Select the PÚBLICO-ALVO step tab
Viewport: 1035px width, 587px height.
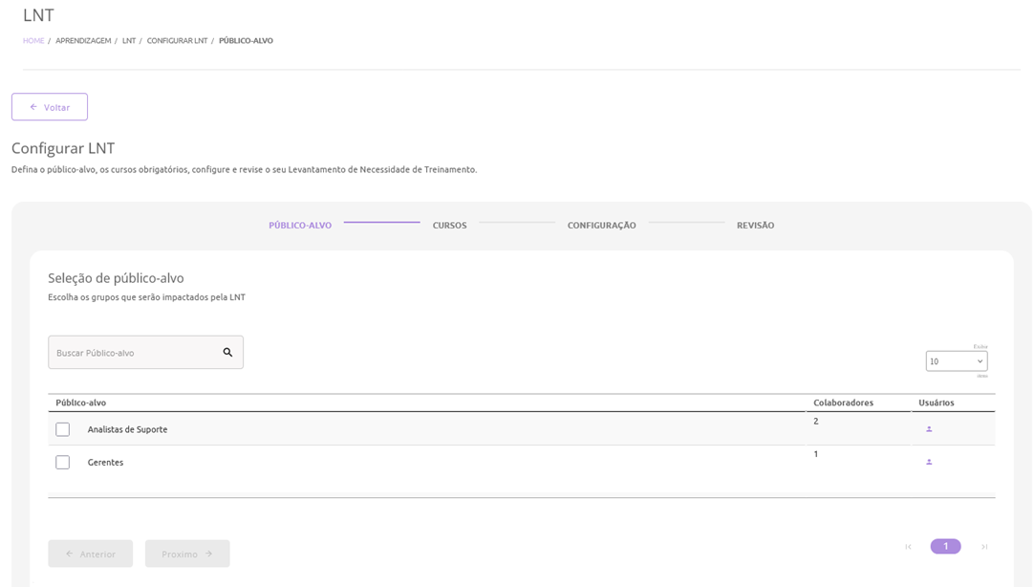pyautogui.click(x=300, y=226)
